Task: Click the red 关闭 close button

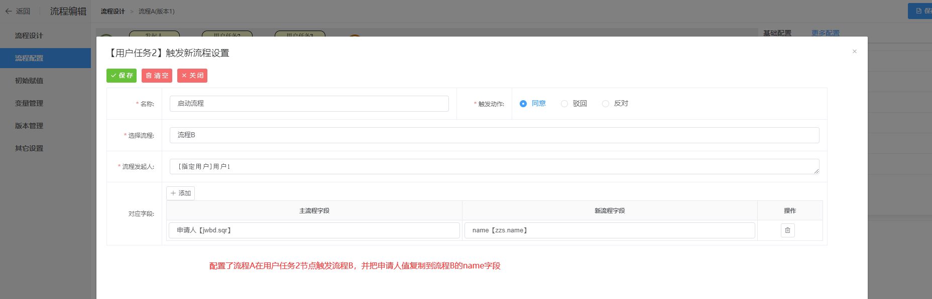Action: pos(192,76)
